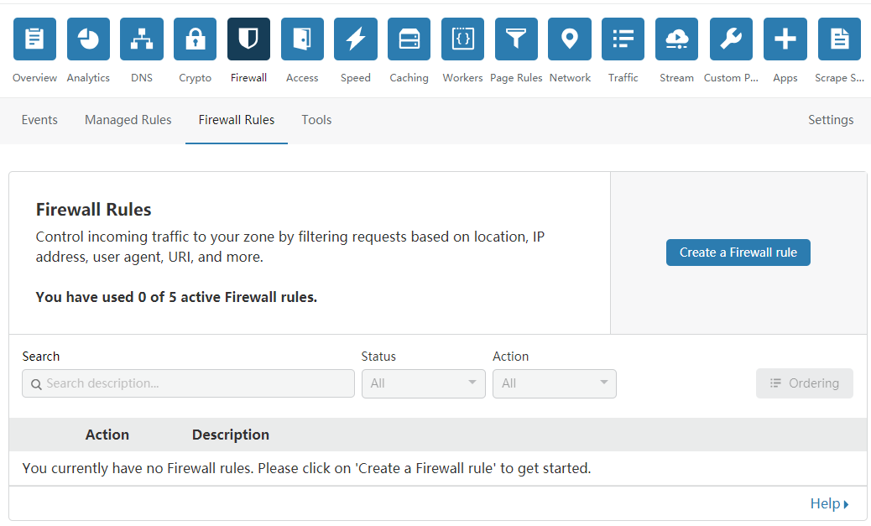The height and width of the screenshot is (526, 871).
Task: Go to the DNS section icon
Action: click(x=142, y=39)
